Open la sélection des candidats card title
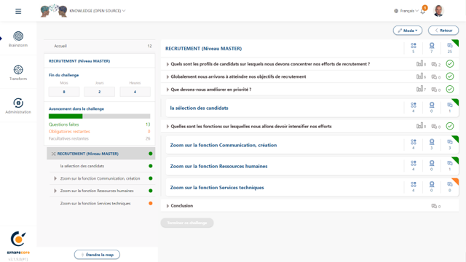This screenshot has height=262, width=466. tap(199, 108)
